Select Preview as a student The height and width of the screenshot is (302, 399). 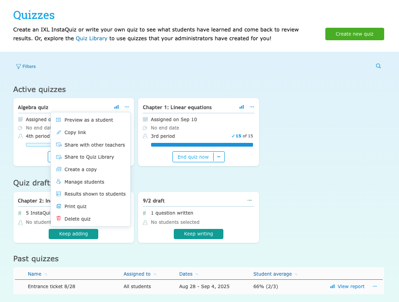point(89,120)
